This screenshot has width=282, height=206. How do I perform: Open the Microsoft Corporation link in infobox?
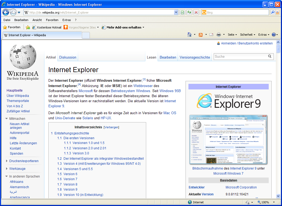[x=241, y=187]
